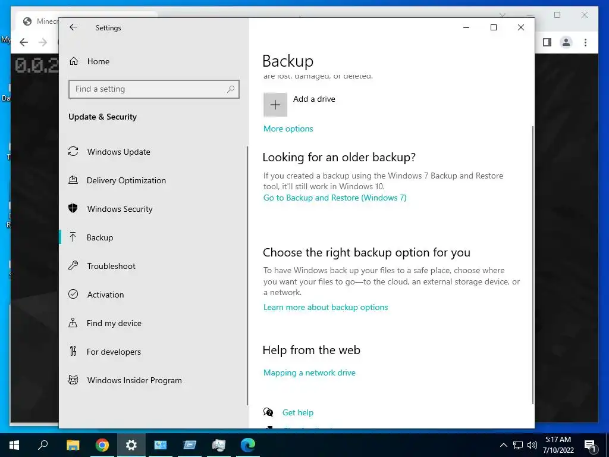The image size is (609, 457).
Task: Click the Backup upward arrow icon
Action: tap(73, 237)
